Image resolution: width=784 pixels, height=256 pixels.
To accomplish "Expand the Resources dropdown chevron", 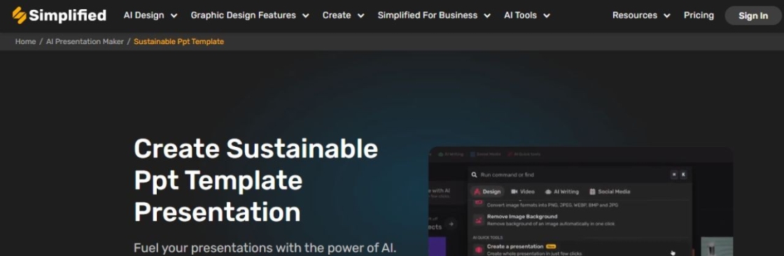I will (666, 15).
